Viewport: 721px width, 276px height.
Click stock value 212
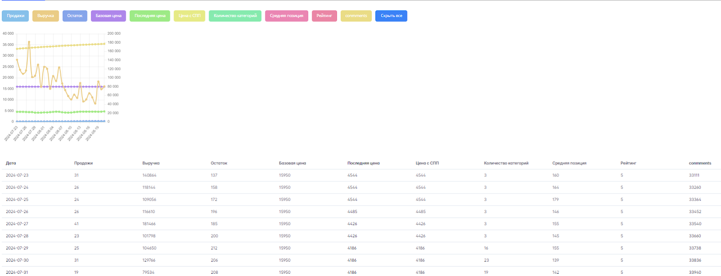click(x=214, y=248)
